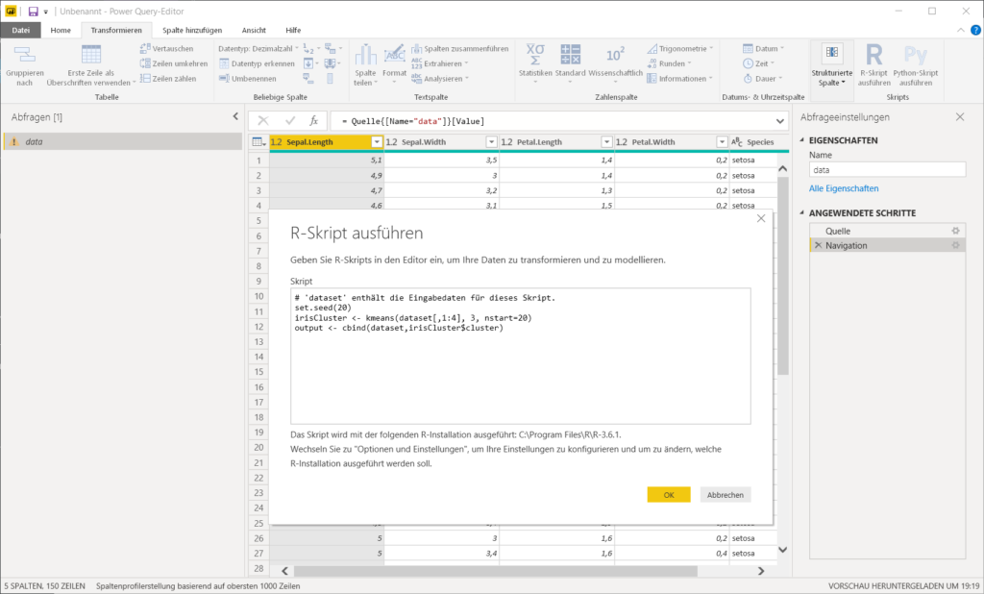Click OK in the R-Skript dialog
Viewport: 984px width, 594px height.
[x=669, y=495]
